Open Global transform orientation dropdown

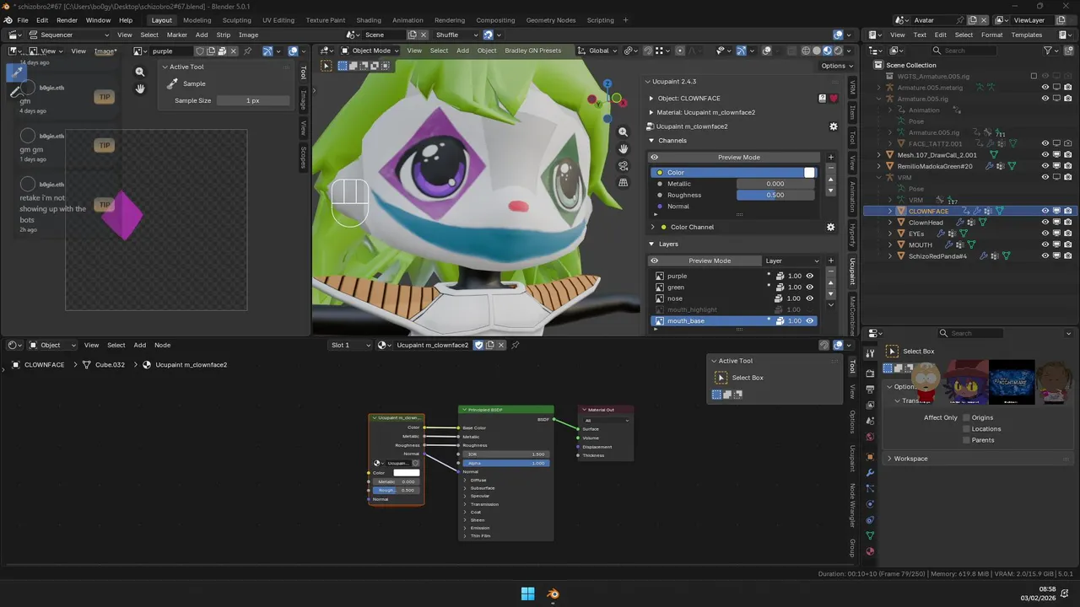(598, 51)
